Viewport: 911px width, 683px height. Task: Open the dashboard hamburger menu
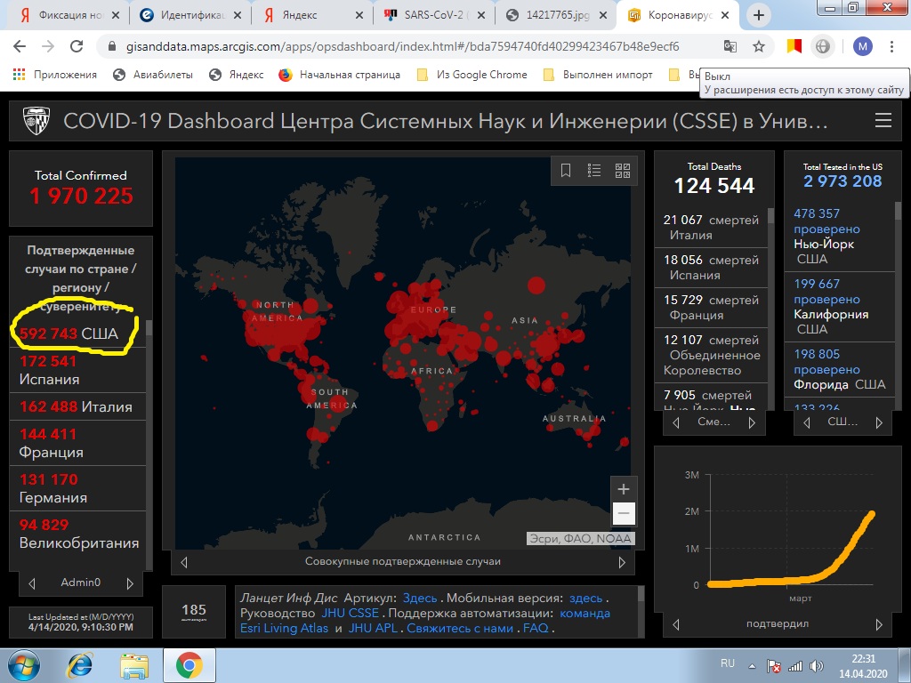[x=883, y=120]
